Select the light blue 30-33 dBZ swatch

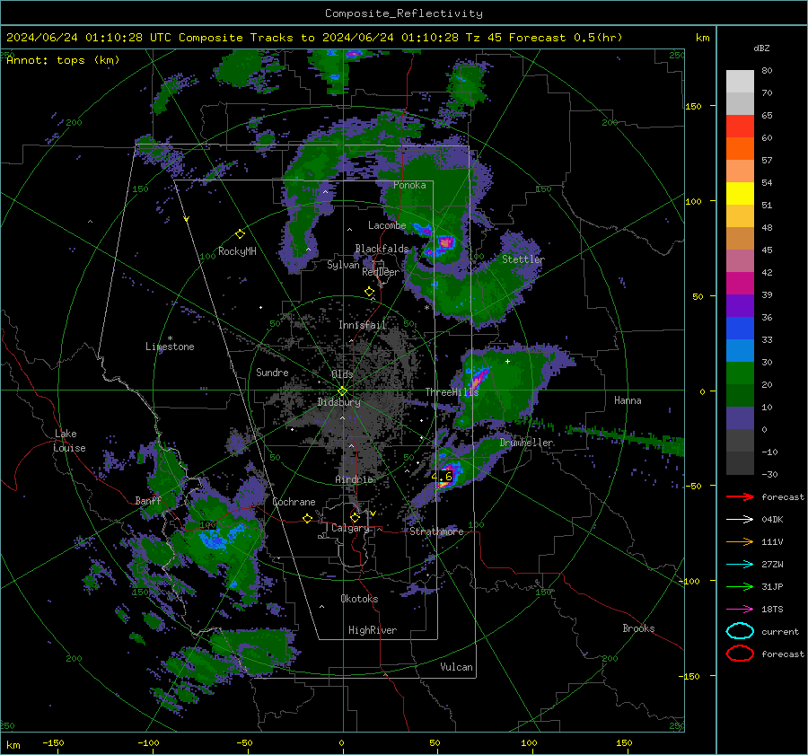[x=740, y=350]
